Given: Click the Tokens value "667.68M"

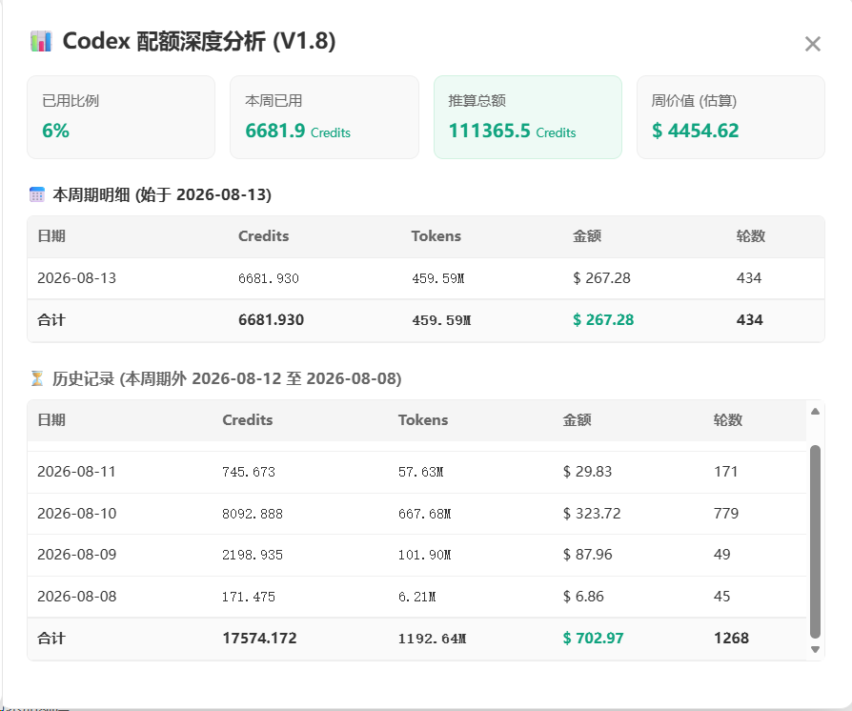Looking at the screenshot, I should pyautogui.click(x=424, y=514).
